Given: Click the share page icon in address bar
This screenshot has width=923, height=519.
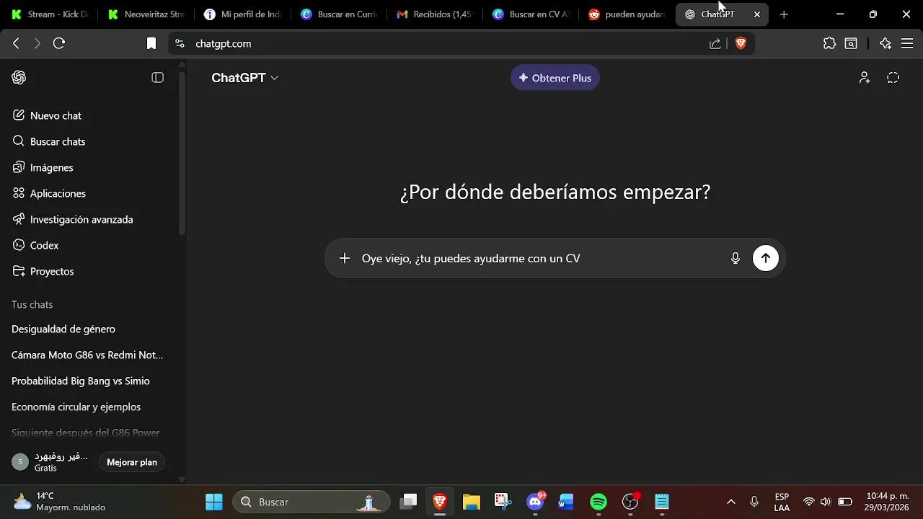Looking at the screenshot, I should click(715, 43).
